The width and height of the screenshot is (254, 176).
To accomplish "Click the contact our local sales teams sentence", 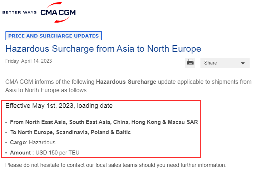I will coord(116,165).
